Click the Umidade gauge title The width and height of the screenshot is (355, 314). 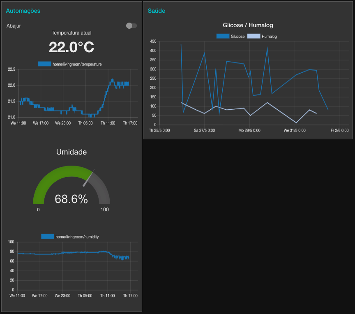pyautogui.click(x=71, y=152)
